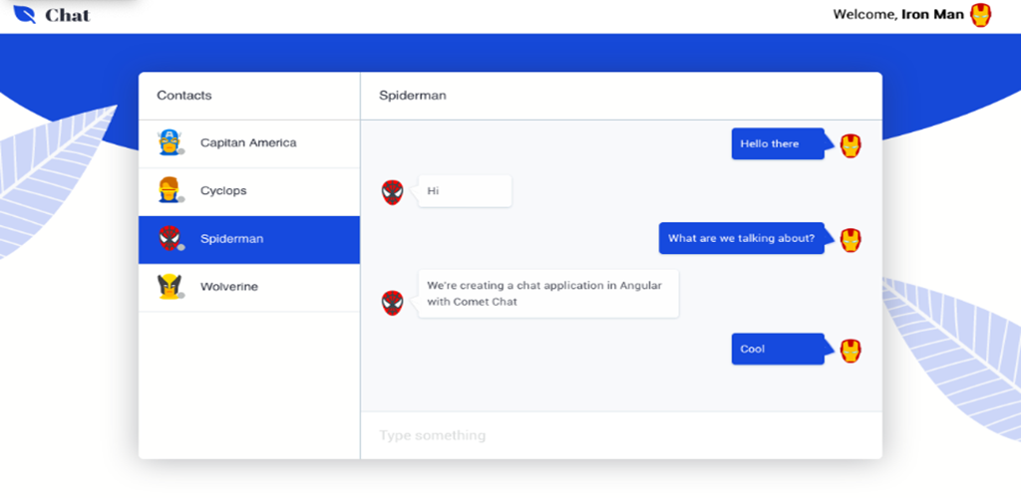The width and height of the screenshot is (1021, 498).
Task: Open the Capitan America conversation
Action: tap(248, 143)
